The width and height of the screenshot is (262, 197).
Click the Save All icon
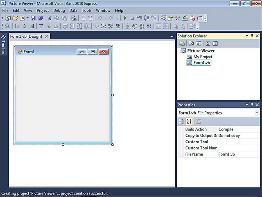click(x=41, y=18)
